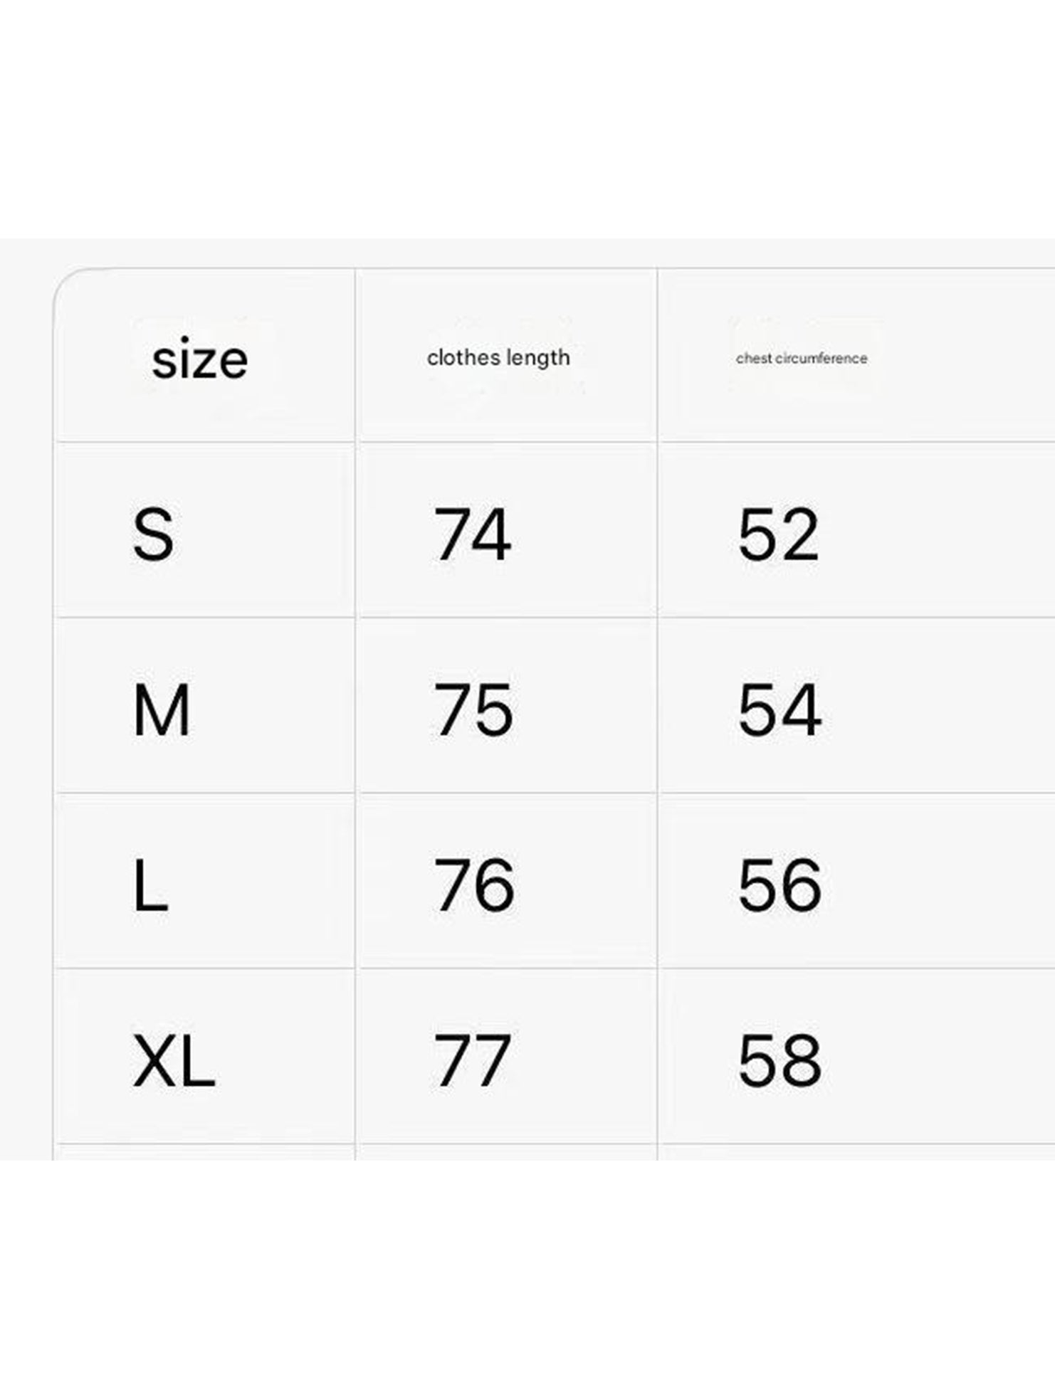Screen dimensions: 1055x1399
Task: Click the "chest circumference" column header
Action: click(802, 358)
